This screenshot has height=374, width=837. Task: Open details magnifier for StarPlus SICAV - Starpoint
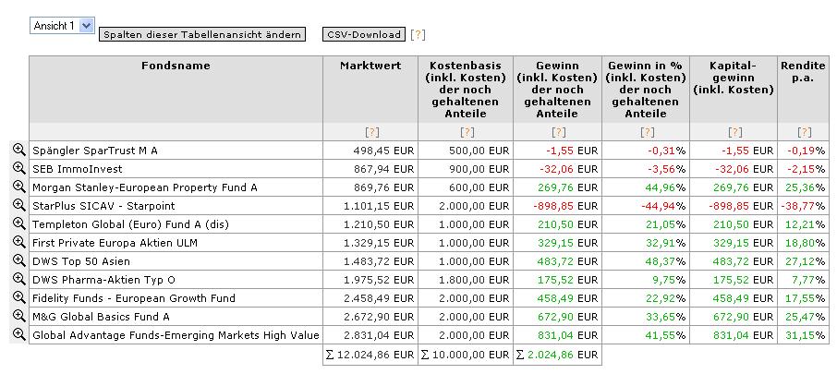[x=19, y=205]
